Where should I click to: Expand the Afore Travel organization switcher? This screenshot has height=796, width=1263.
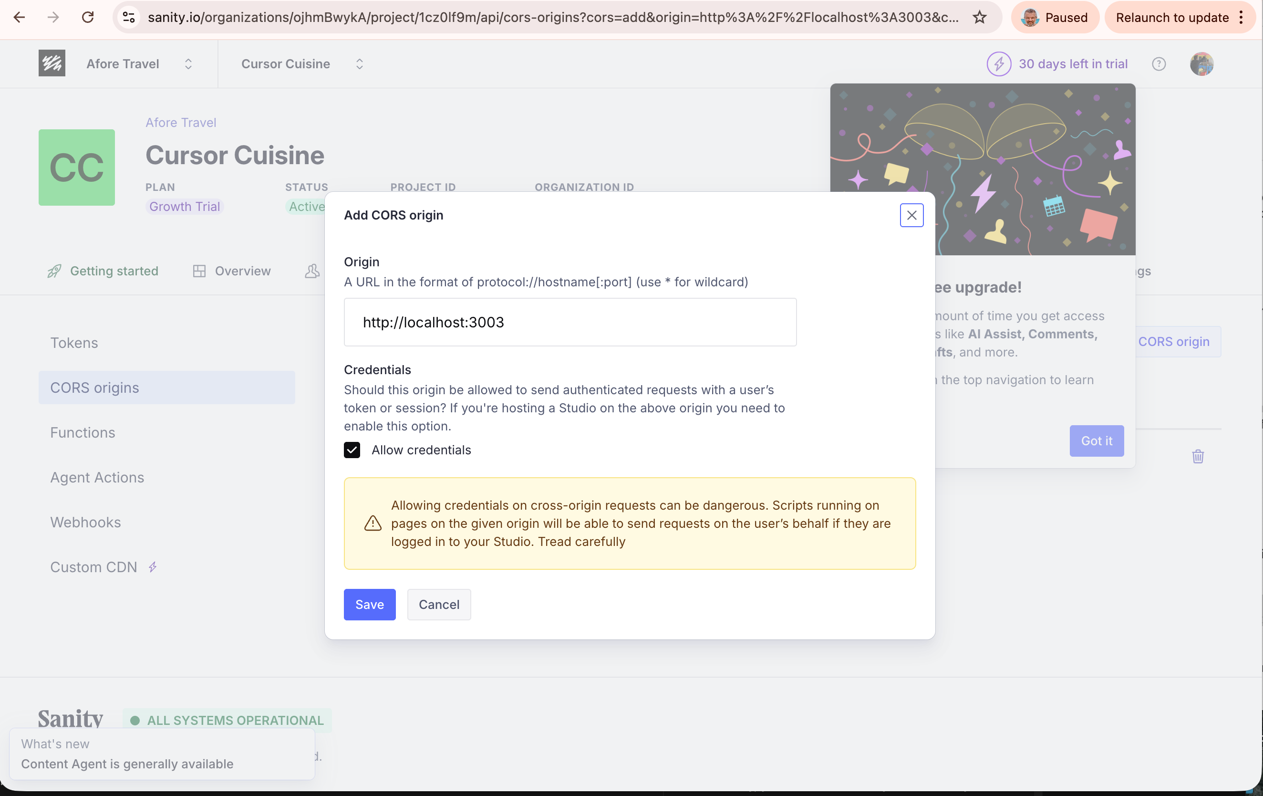coord(188,64)
